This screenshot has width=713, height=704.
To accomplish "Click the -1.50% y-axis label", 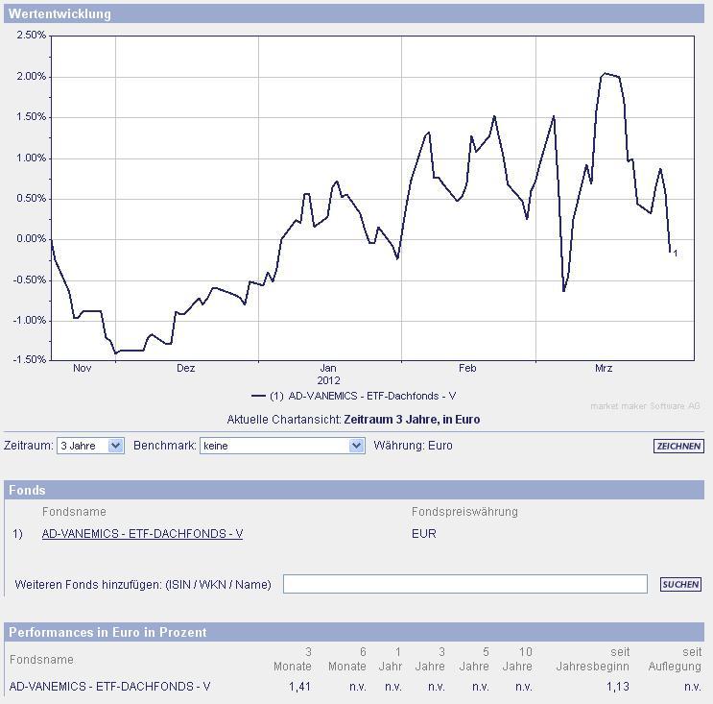I will [30, 359].
